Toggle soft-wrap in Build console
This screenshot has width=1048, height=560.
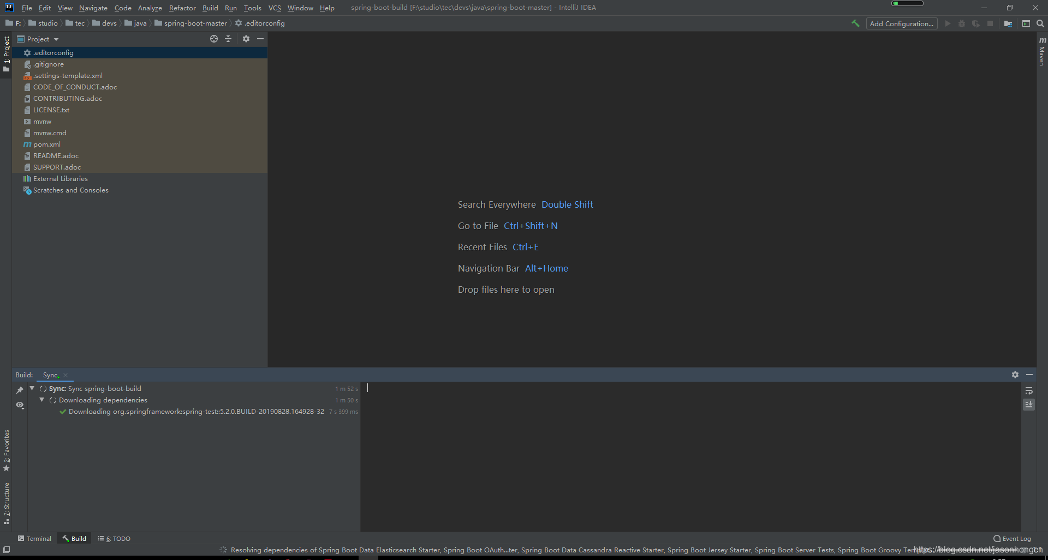tap(1029, 390)
